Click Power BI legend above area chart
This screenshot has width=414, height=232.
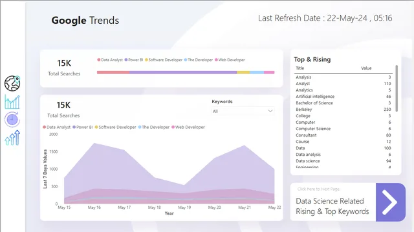[x=83, y=127]
